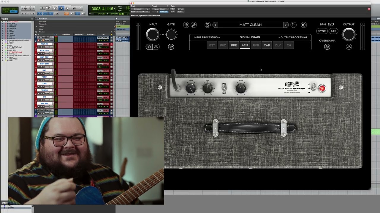Click the Benson amp red power lamp
380x213 pixels.
click(322, 88)
